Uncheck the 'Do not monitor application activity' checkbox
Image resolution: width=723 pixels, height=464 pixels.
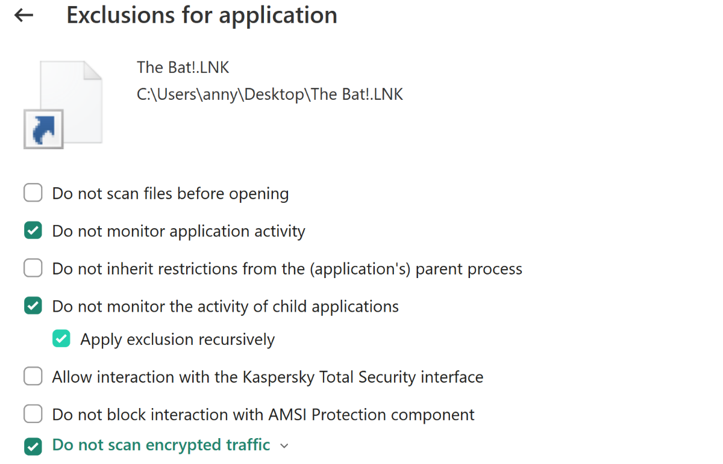(33, 231)
